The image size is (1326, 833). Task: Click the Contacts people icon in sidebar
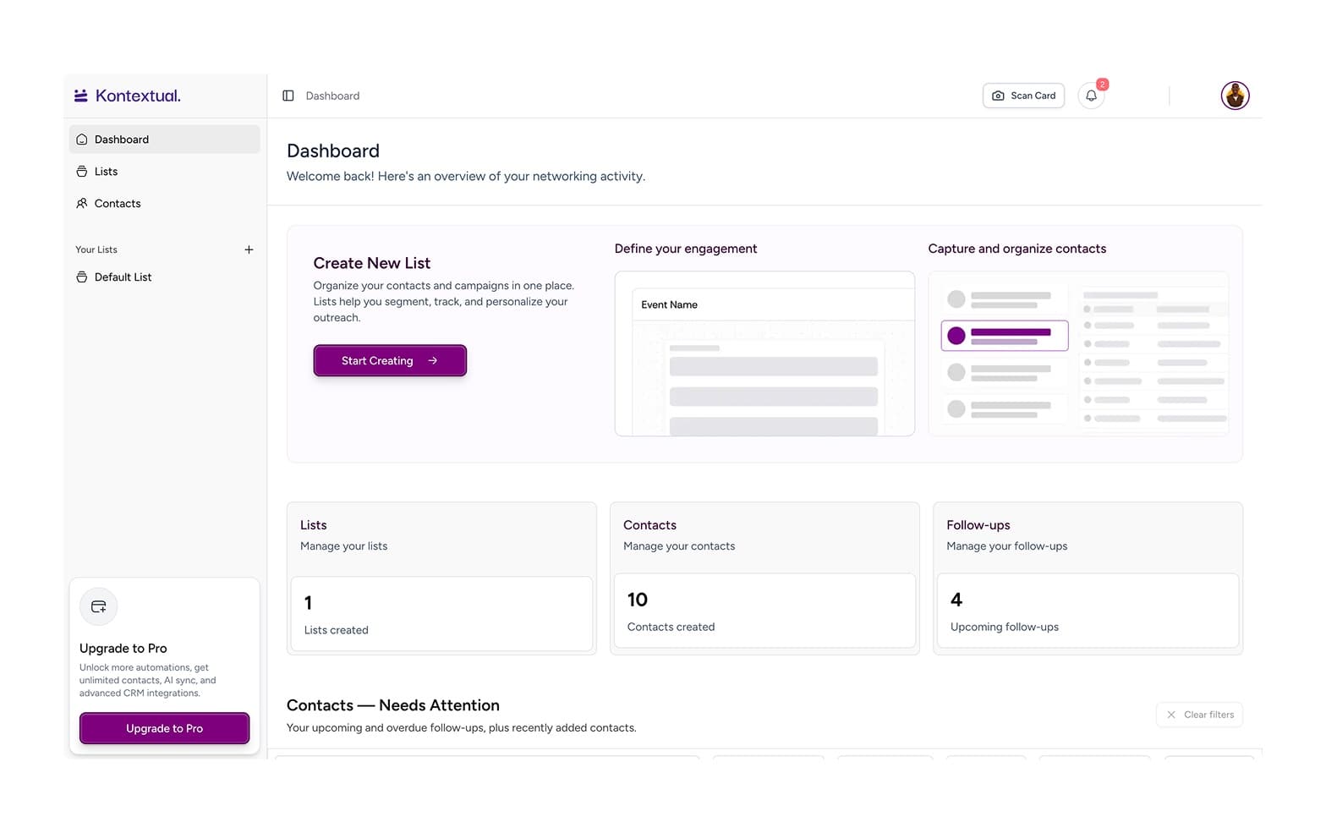point(82,204)
